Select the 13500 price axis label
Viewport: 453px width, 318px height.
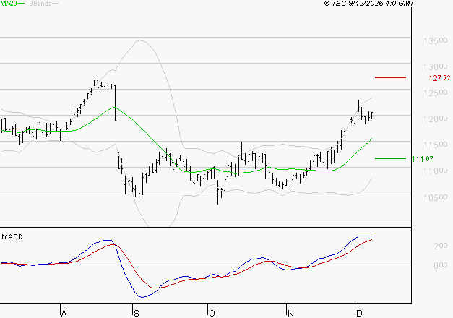pos(436,40)
